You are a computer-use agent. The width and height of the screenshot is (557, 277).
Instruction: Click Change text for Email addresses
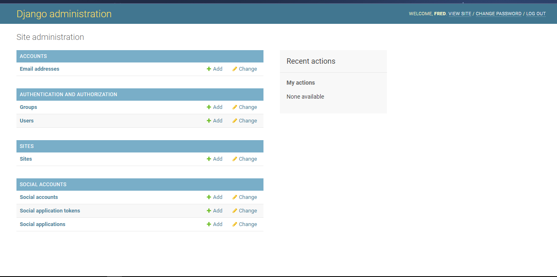pos(248,69)
